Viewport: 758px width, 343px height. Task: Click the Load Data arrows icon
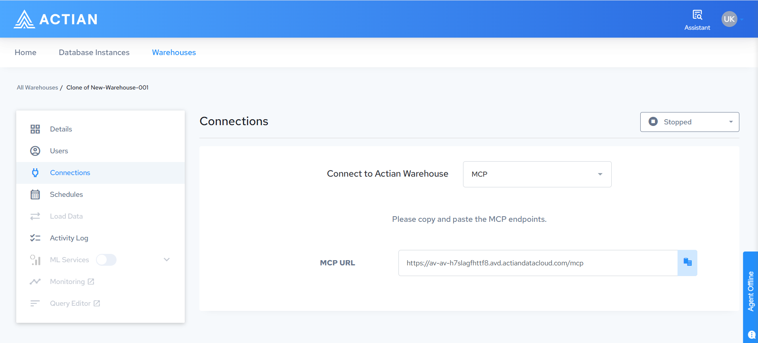[35, 216]
